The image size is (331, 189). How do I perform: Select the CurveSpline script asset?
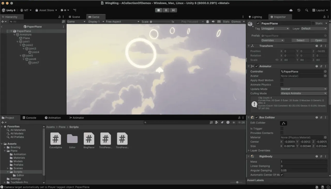pos(56,141)
